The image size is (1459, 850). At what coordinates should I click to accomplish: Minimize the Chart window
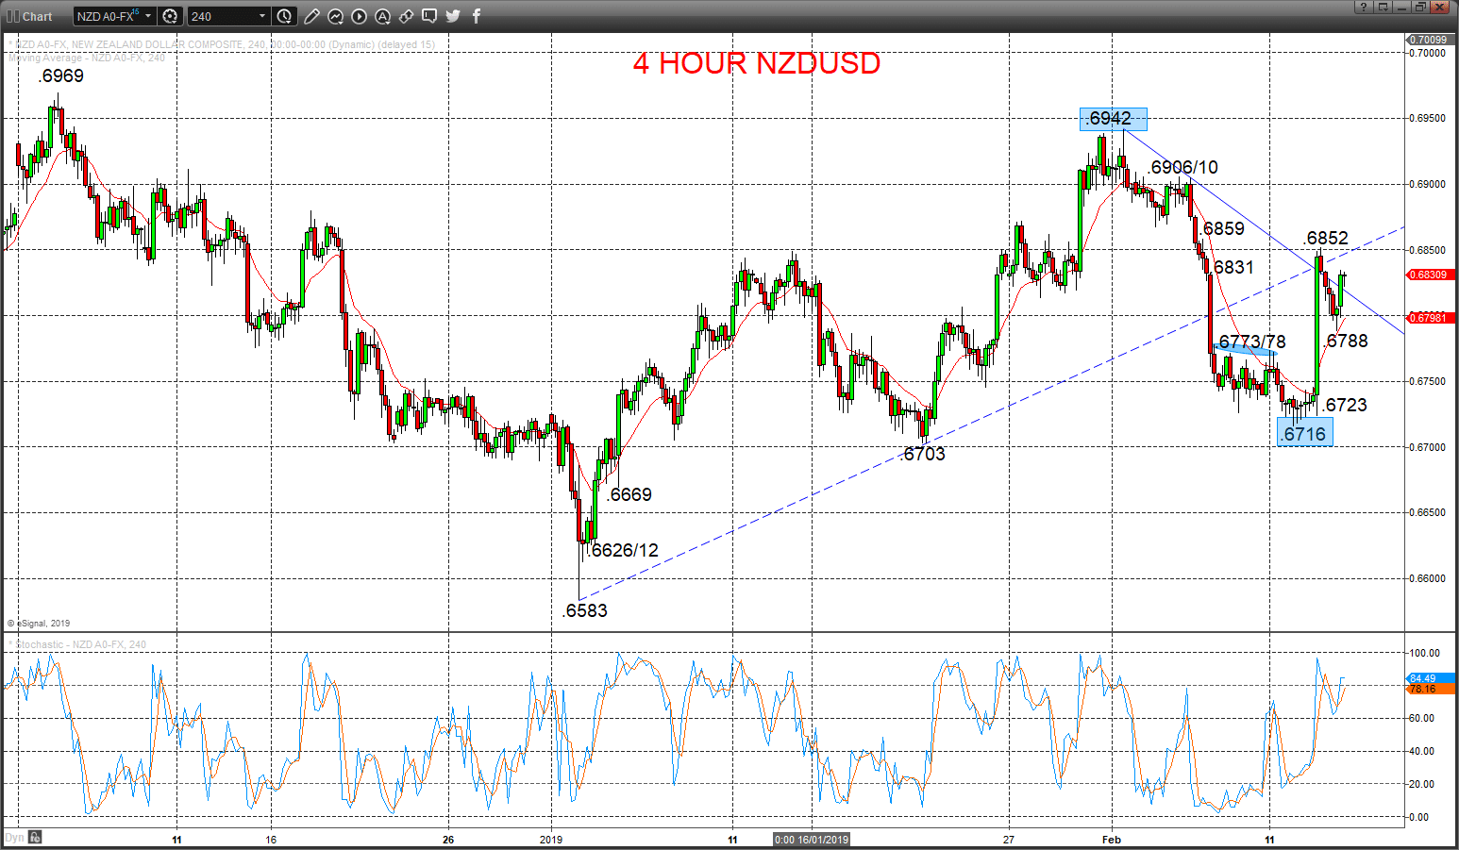coord(1403,7)
